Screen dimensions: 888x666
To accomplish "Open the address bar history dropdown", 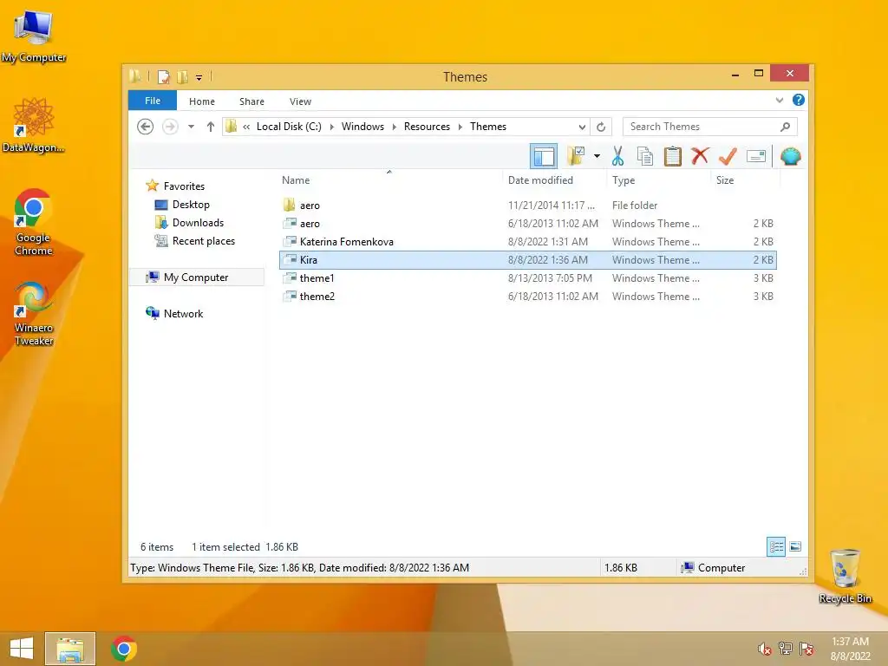I will pos(582,127).
